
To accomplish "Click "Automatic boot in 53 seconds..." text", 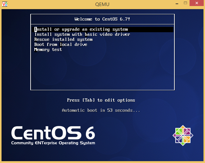I will point(101,110).
